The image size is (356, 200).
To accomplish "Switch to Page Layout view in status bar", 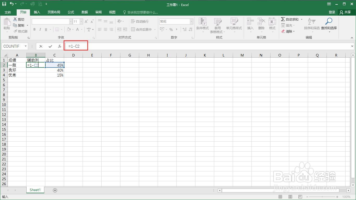I will pyautogui.click(x=290, y=197).
